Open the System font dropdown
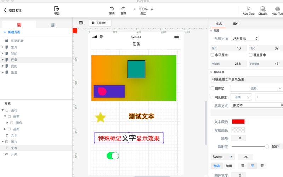283x177 pixels. tap(223, 157)
